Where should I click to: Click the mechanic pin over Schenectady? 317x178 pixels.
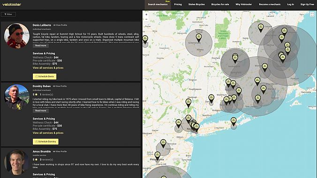click(x=199, y=38)
